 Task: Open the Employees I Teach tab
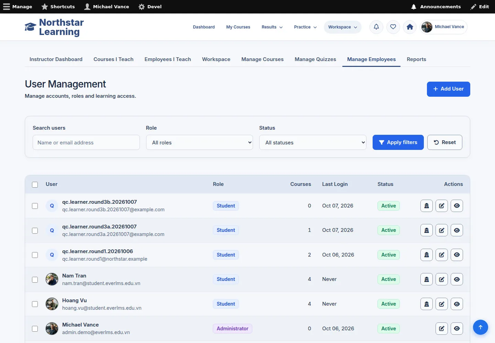(x=168, y=59)
